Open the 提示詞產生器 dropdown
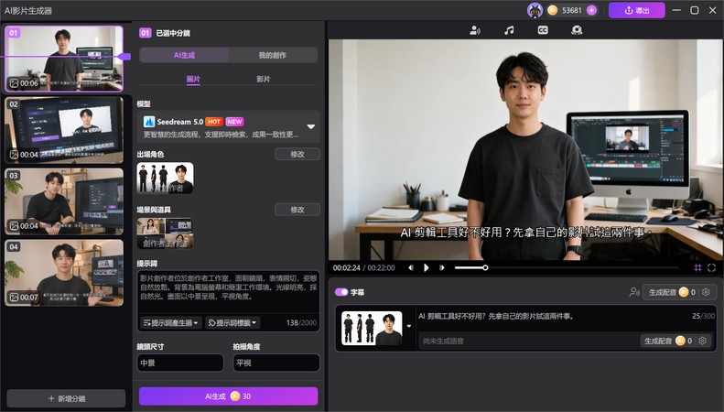 [170, 322]
